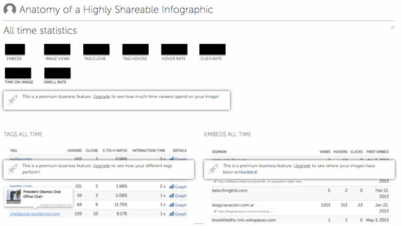401x226 pixels.
Task: Select the TAG HOVERS statistic tile
Action: (x=135, y=52)
